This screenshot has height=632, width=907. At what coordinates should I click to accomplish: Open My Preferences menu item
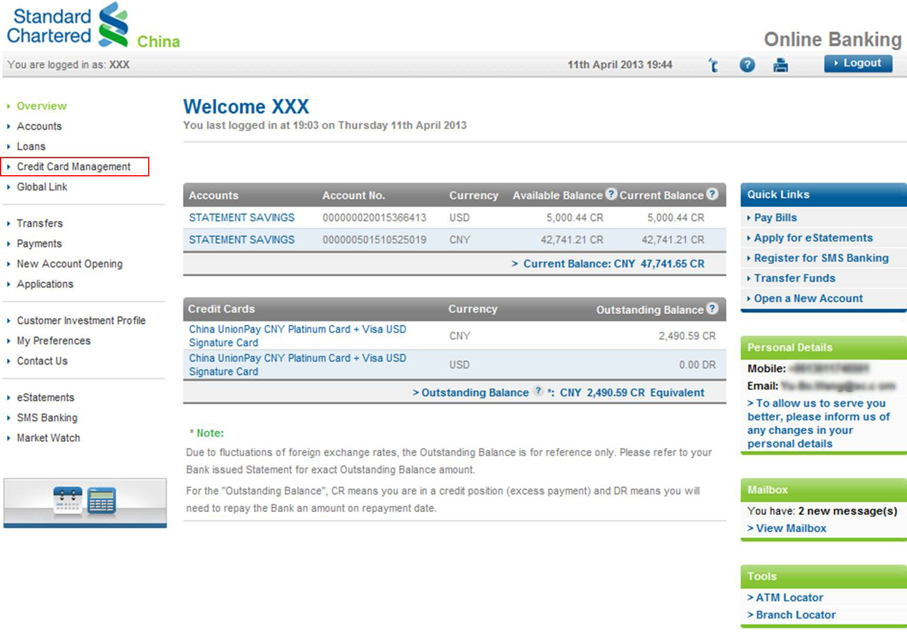click(53, 341)
